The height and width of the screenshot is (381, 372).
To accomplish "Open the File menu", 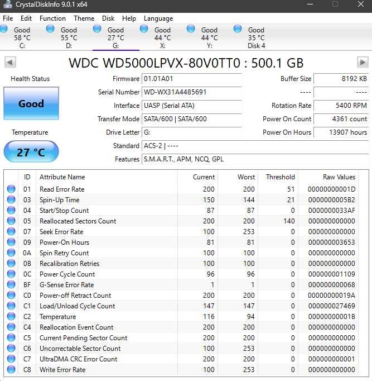I will [x=8, y=18].
